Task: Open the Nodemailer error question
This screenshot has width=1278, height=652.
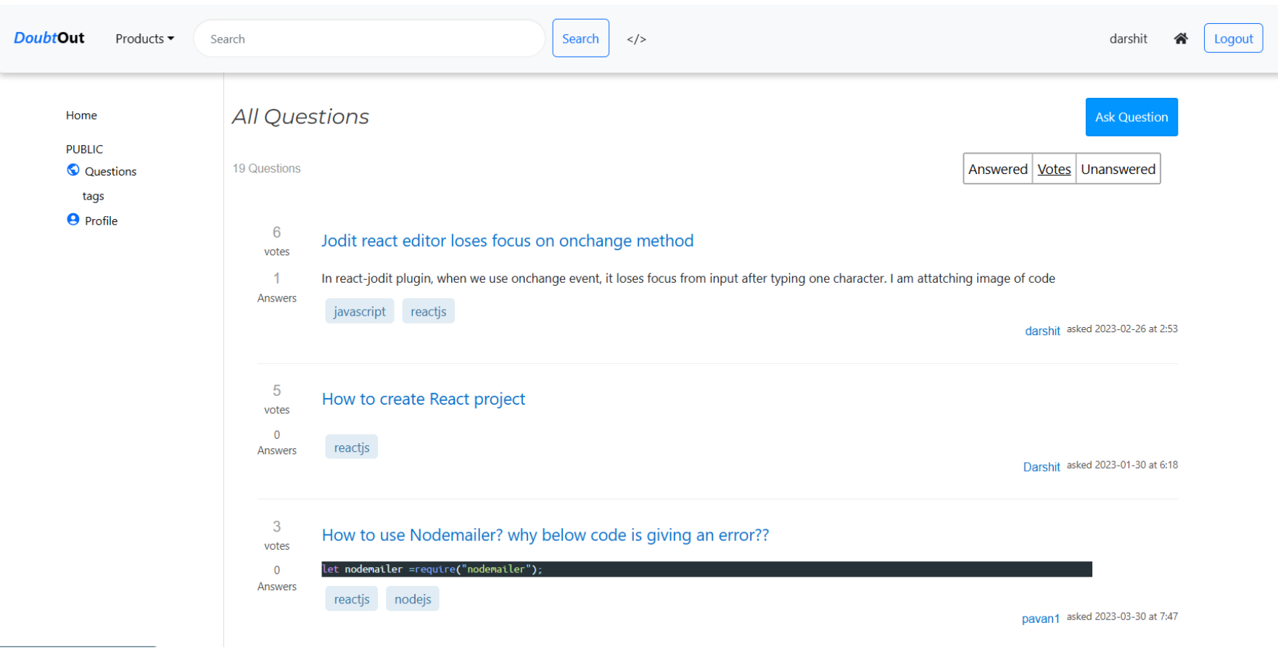Action: click(x=545, y=535)
